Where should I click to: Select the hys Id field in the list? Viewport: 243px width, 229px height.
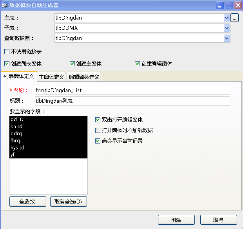pyautogui.click(x=48, y=147)
